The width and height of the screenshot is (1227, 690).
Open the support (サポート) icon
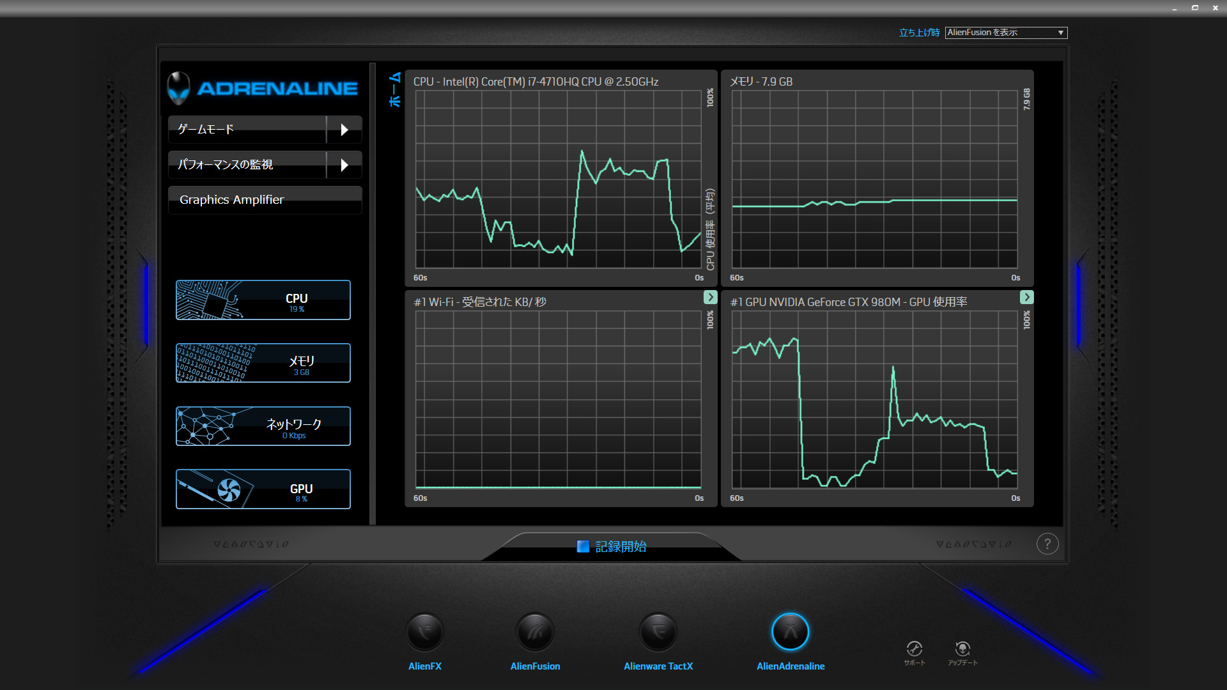tap(914, 649)
